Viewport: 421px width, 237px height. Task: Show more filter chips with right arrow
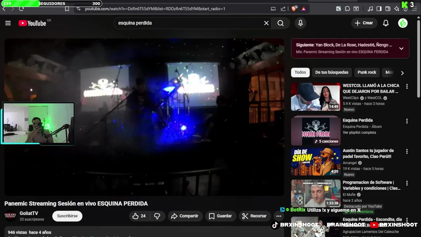(x=402, y=73)
